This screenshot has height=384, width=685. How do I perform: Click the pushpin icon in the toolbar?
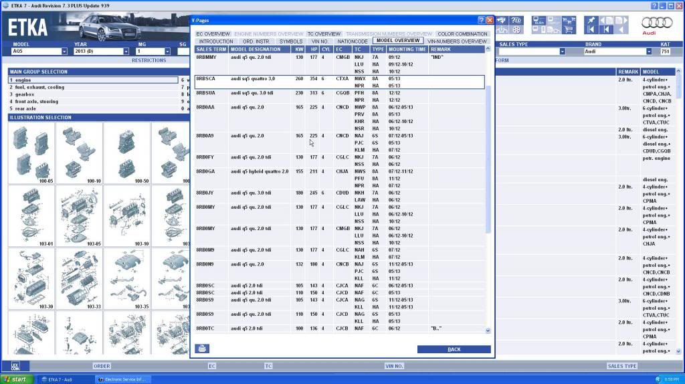pos(591,21)
